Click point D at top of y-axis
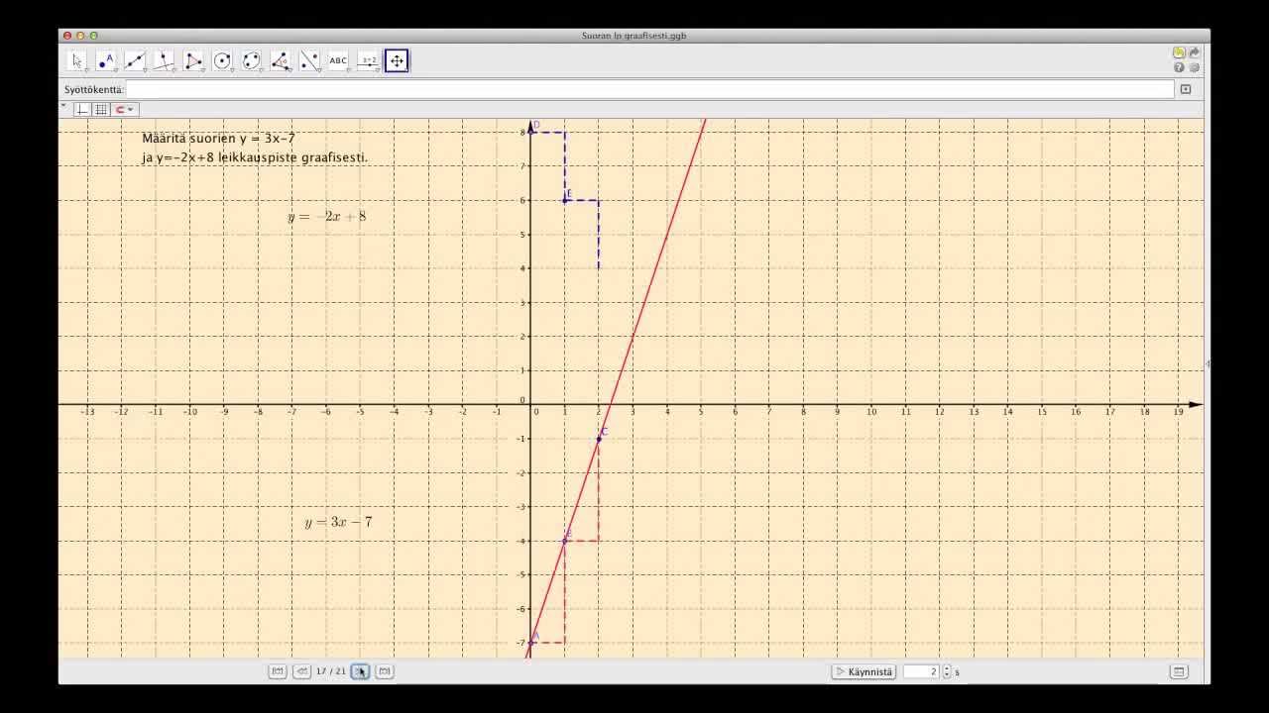Viewport: 1269px width, 713px height. pyautogui.click(x=531, y=132)
